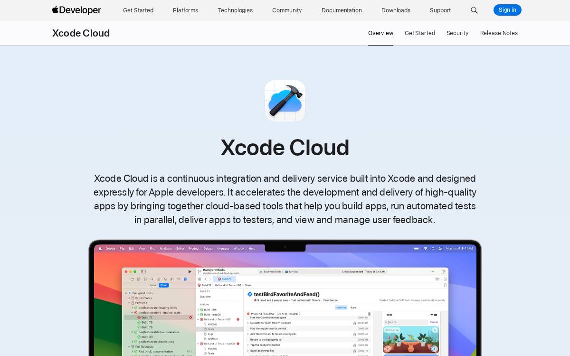
Task: Select the find navigator magnifier icon in pictured Xcode
Action: [x=152, y=279]
